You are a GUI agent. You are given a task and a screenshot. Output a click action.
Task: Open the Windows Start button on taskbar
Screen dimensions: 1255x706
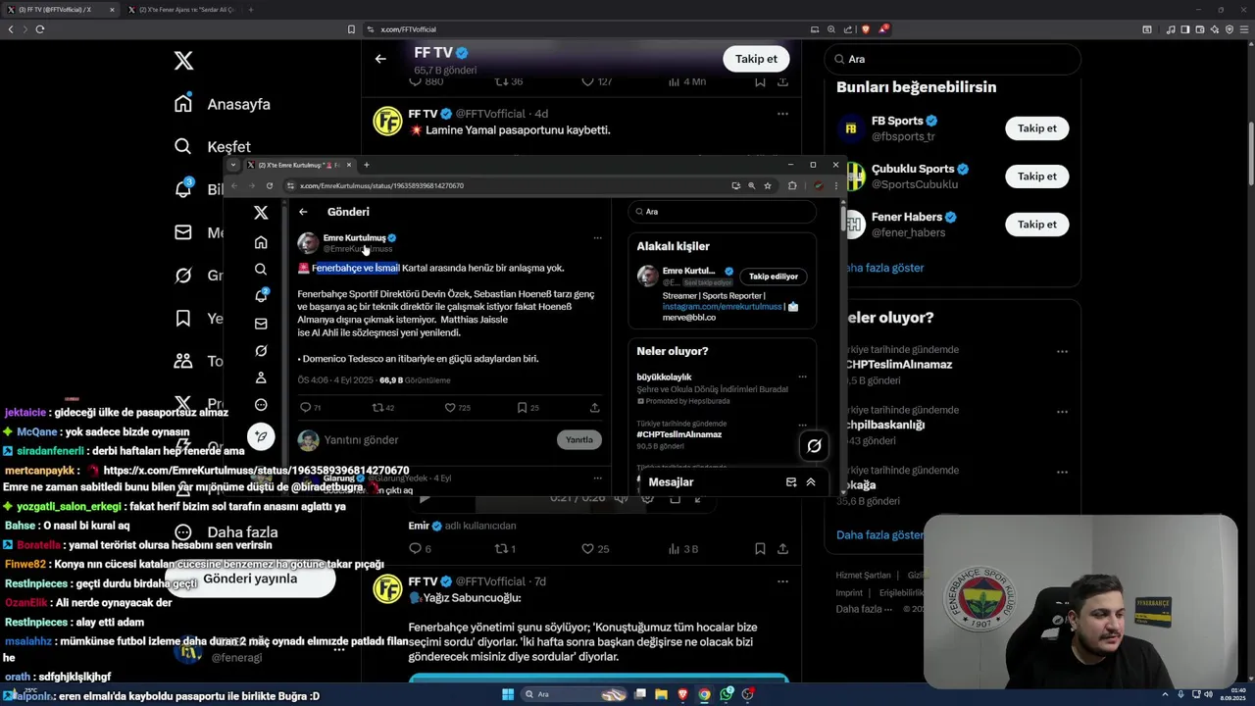508,694
